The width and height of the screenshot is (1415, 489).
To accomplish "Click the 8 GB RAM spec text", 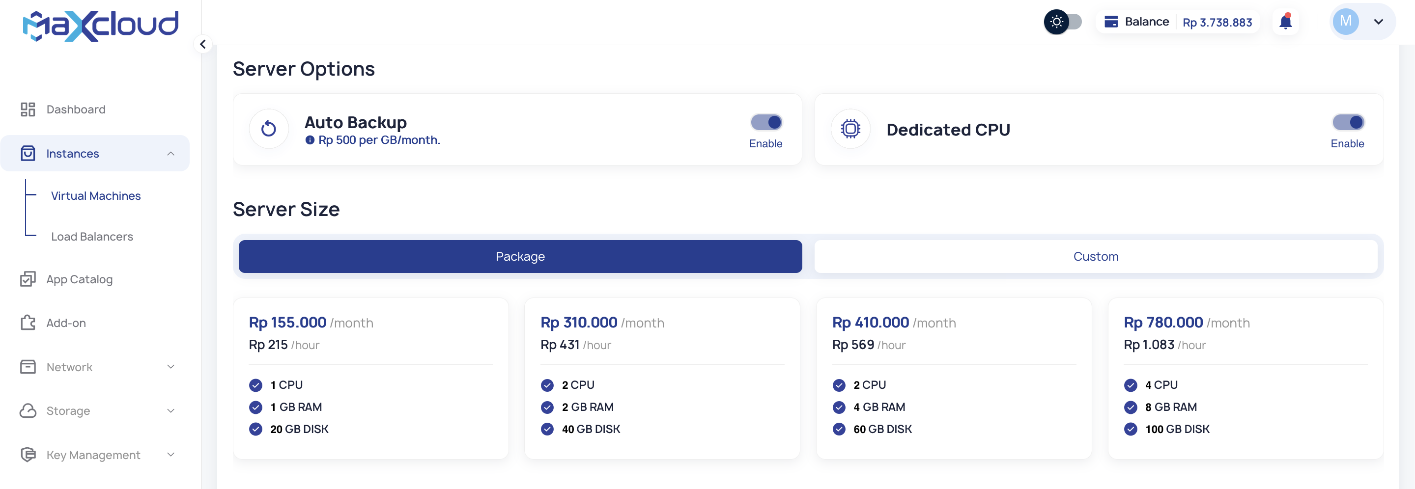I will coord(1170,407).
